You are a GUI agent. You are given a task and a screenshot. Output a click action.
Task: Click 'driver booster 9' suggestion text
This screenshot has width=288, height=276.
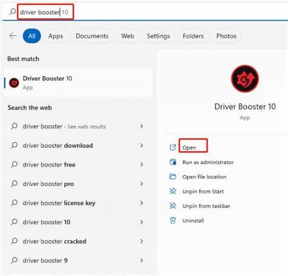pyautogui.click(x=45, y=260)
